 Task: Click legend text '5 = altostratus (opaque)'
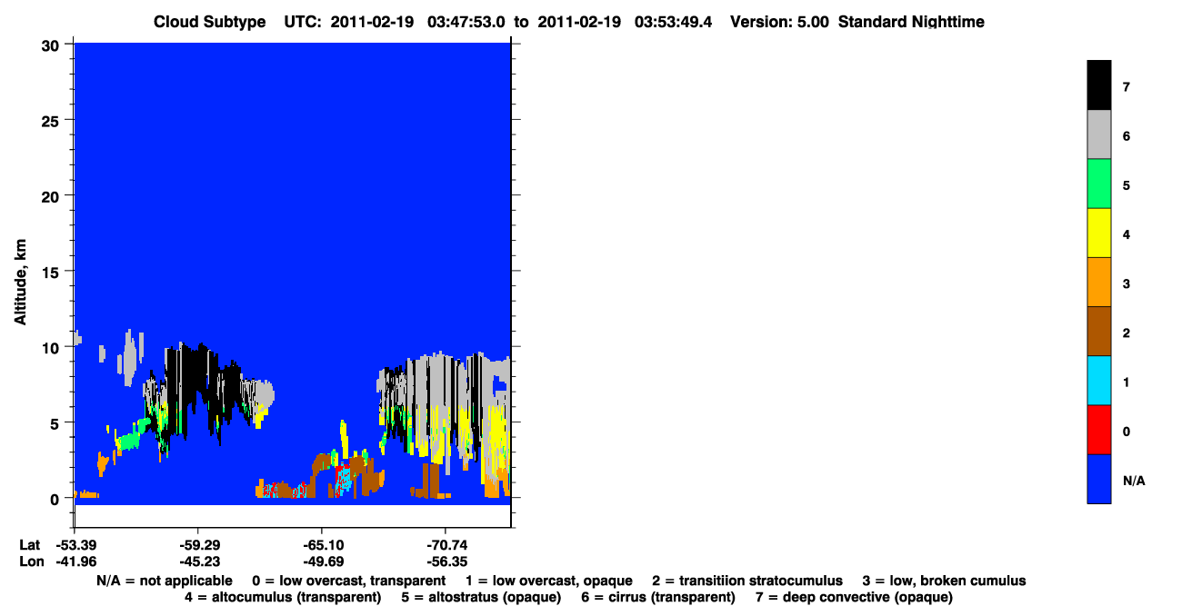(x=481, y=597)
